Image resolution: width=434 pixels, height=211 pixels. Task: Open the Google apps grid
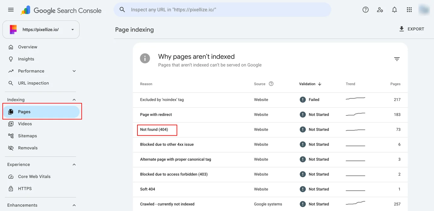pyautogui.click(x=409, y=10)
